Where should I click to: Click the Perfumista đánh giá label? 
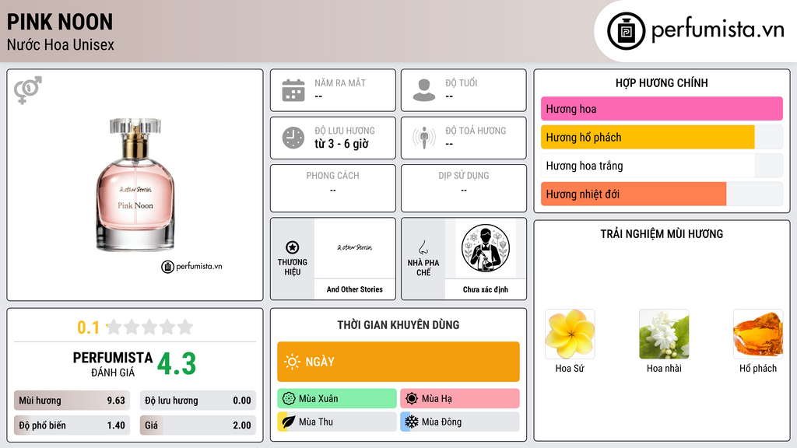pos(113,364)
